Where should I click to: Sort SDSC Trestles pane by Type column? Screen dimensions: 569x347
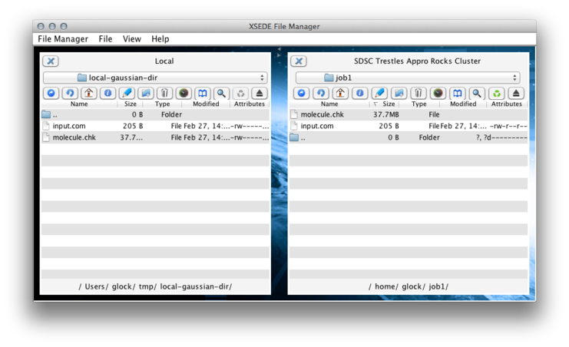pos(418,104)
